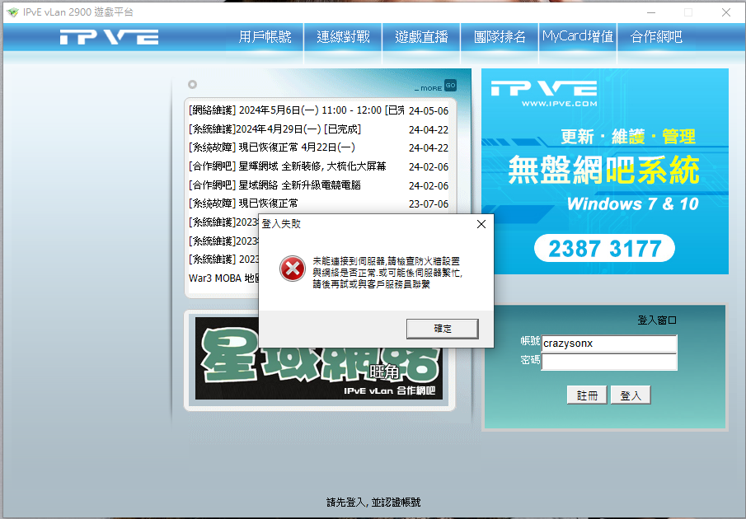Click the red error icon in dialog
The width and height of the screenshot is (746, 519).
(293, 269)
